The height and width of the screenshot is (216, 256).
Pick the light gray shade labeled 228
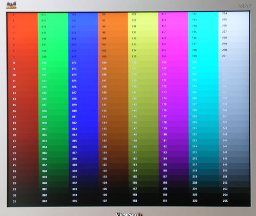234,38
